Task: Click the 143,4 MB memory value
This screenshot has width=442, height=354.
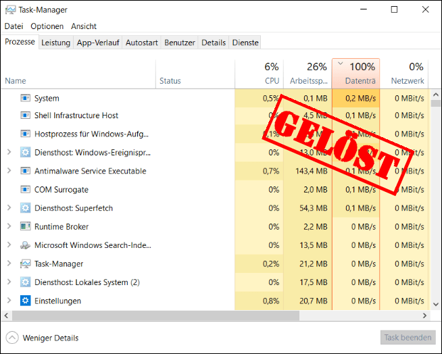Action: pyautogui.click(x=312, y=171)
